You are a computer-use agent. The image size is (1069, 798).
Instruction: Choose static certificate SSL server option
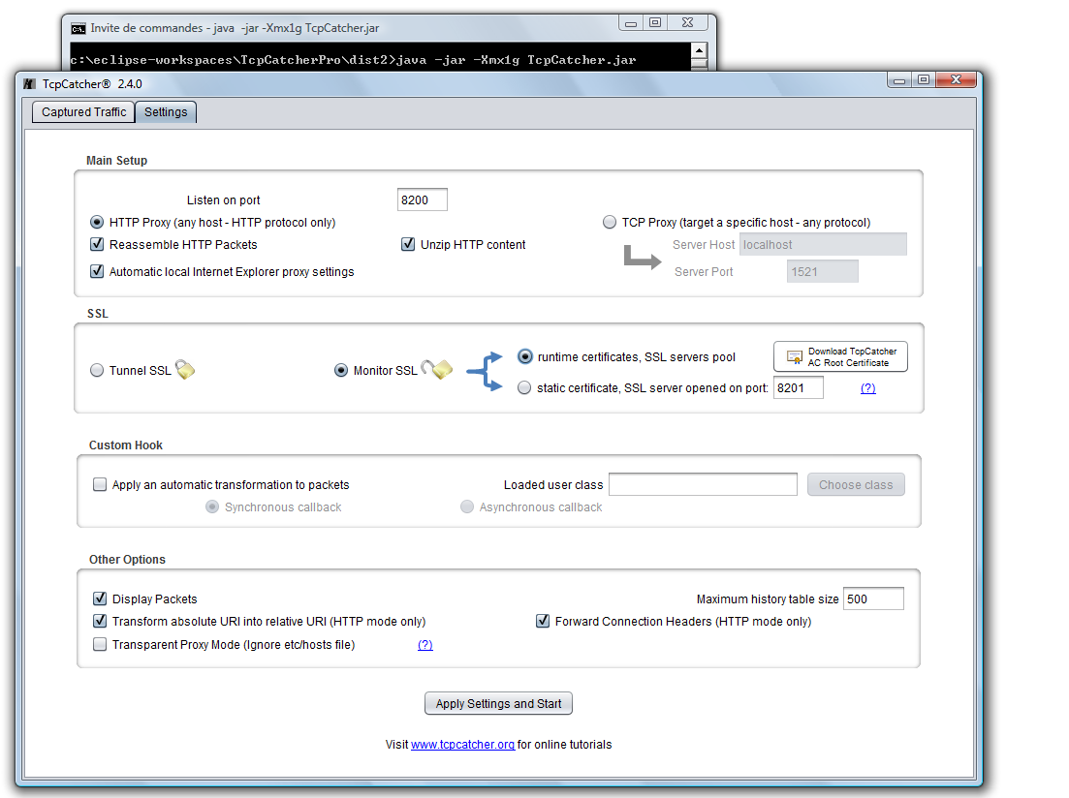pos(524,387)
